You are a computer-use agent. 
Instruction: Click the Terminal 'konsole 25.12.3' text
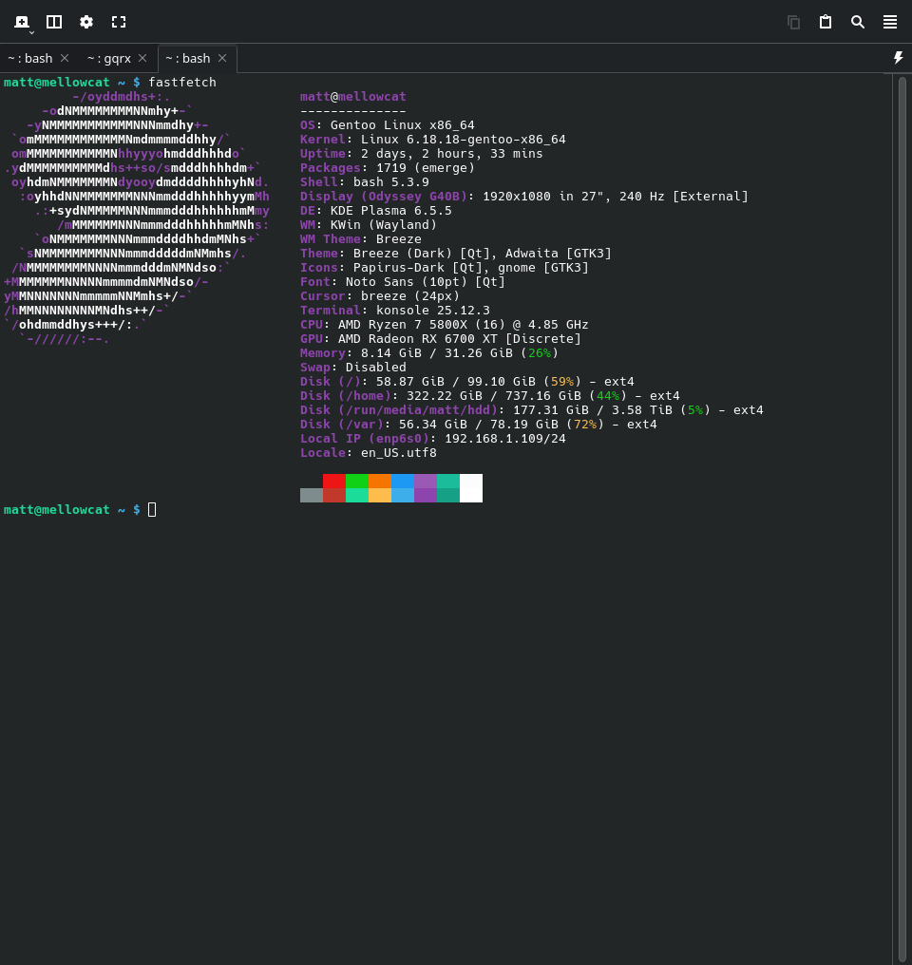432,311
